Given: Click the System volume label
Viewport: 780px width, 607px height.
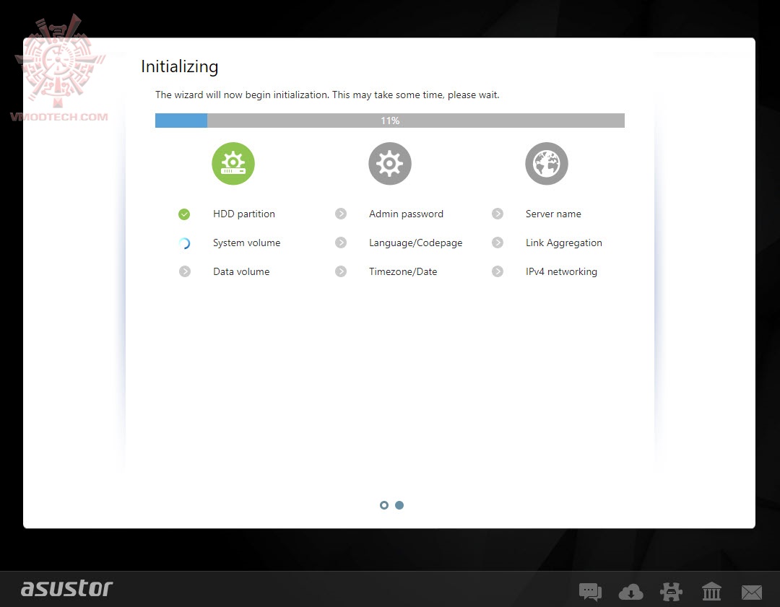Looking at the screenshot, I should click(247, 243).
